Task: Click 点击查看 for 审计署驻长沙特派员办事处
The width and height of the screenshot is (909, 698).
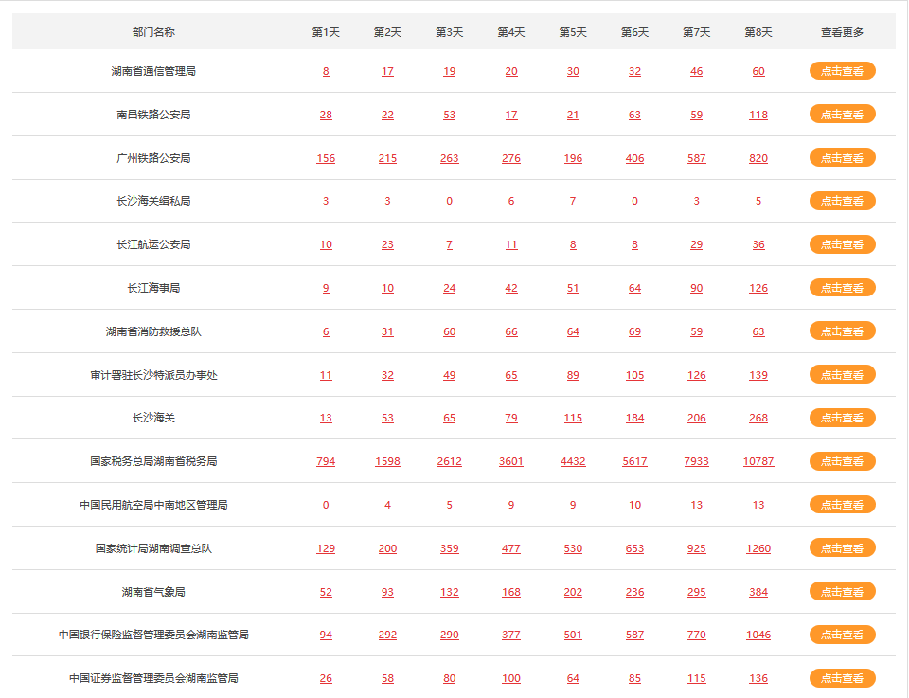Action: tap(842, 374)
